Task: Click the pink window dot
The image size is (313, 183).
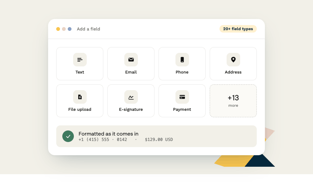Action: pyautogui.click(x=64, y=29)
